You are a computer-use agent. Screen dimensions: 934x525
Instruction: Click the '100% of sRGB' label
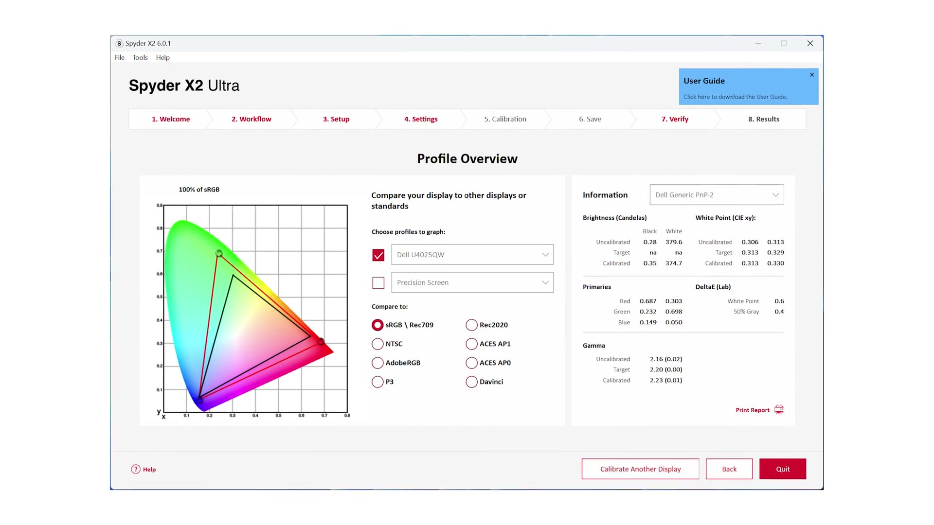(199, 190)
